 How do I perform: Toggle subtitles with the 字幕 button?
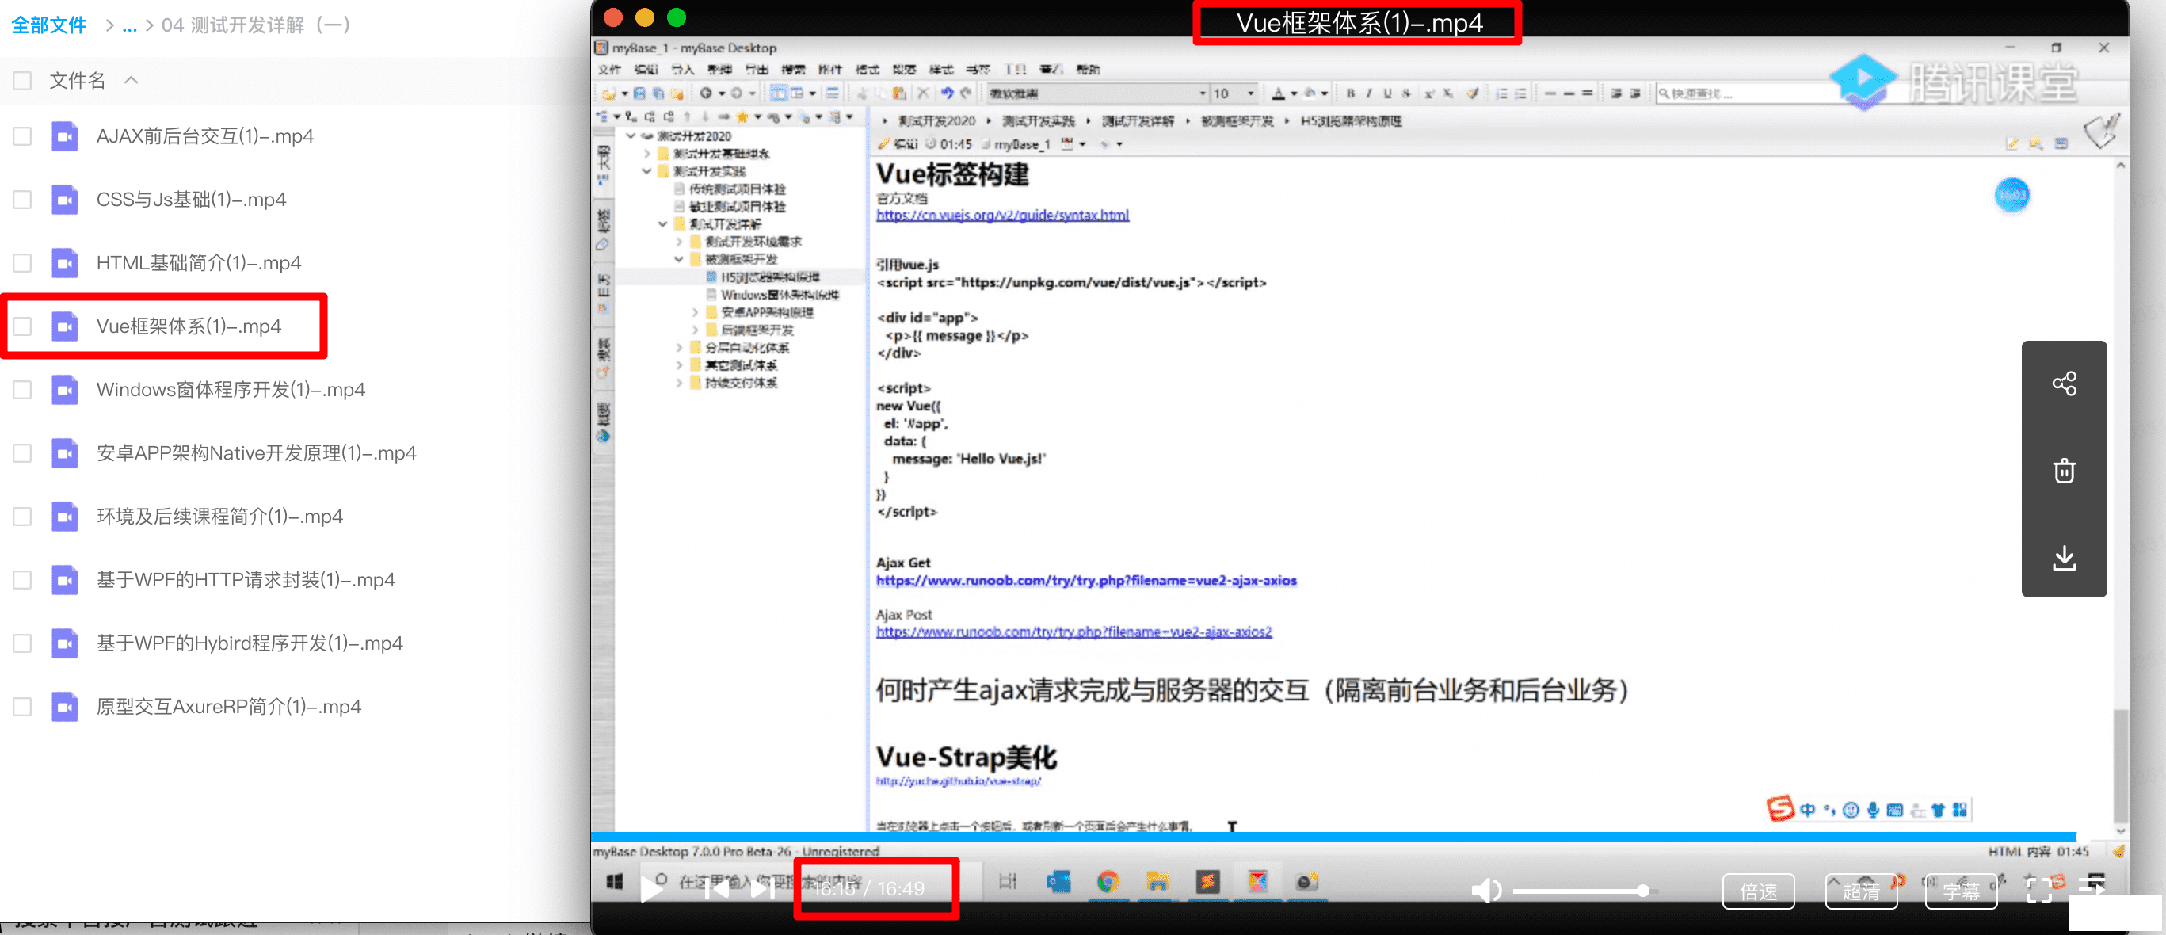pos(1961,891)
